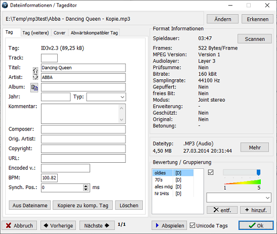Click the Erkennen button
The image size is (277, 234).
257,19
